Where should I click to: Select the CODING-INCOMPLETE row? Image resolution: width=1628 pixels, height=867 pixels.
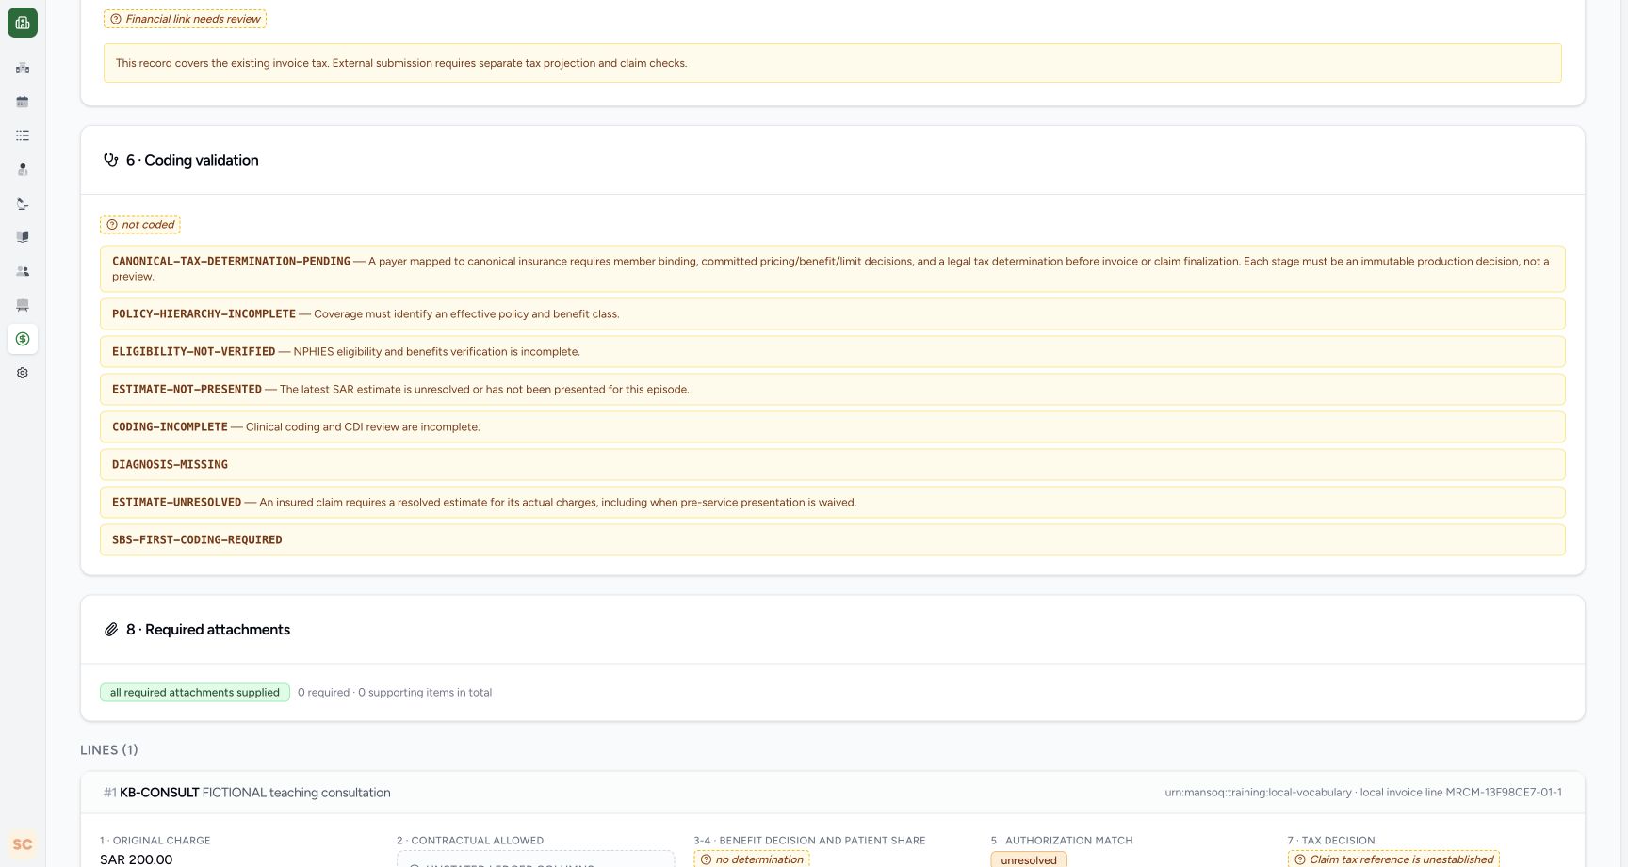click(833, 427)
